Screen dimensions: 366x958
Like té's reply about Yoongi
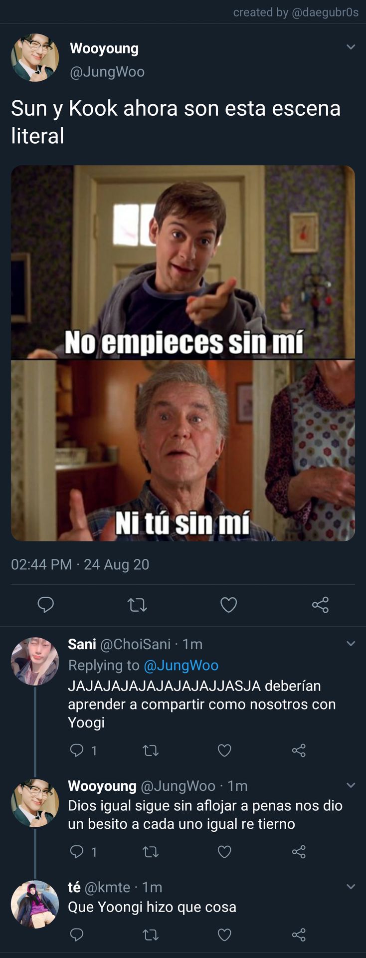point(224,935)
